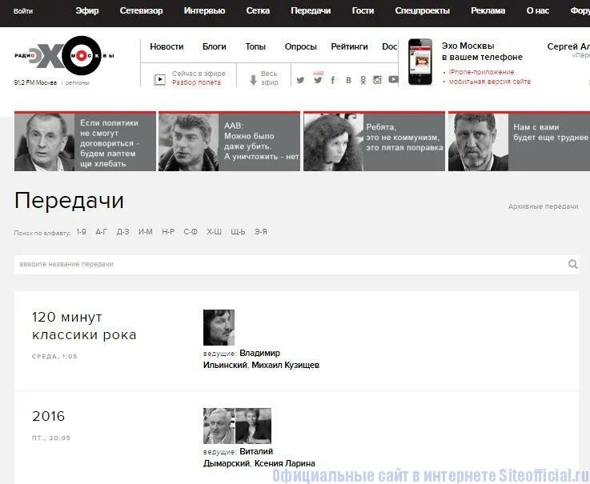Filter programs by letters А-Г

pos(101,232)
